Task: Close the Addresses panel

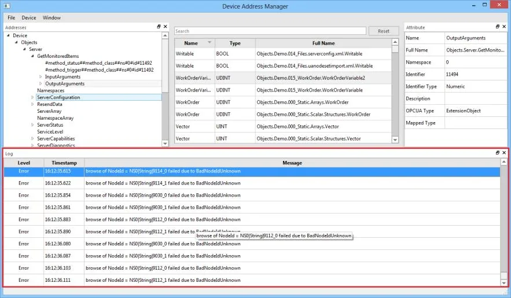Action: click(166, 27)
